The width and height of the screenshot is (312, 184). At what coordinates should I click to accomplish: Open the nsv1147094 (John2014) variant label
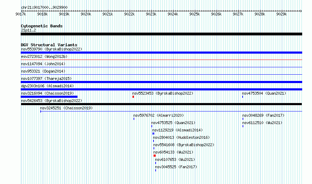(43, 64)
